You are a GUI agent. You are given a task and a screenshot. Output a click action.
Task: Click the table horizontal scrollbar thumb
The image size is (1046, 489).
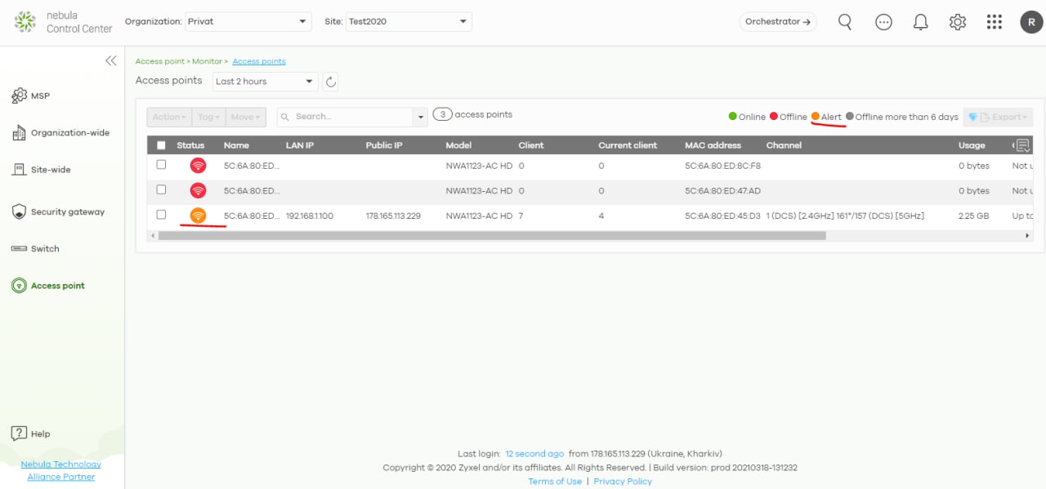492,236
